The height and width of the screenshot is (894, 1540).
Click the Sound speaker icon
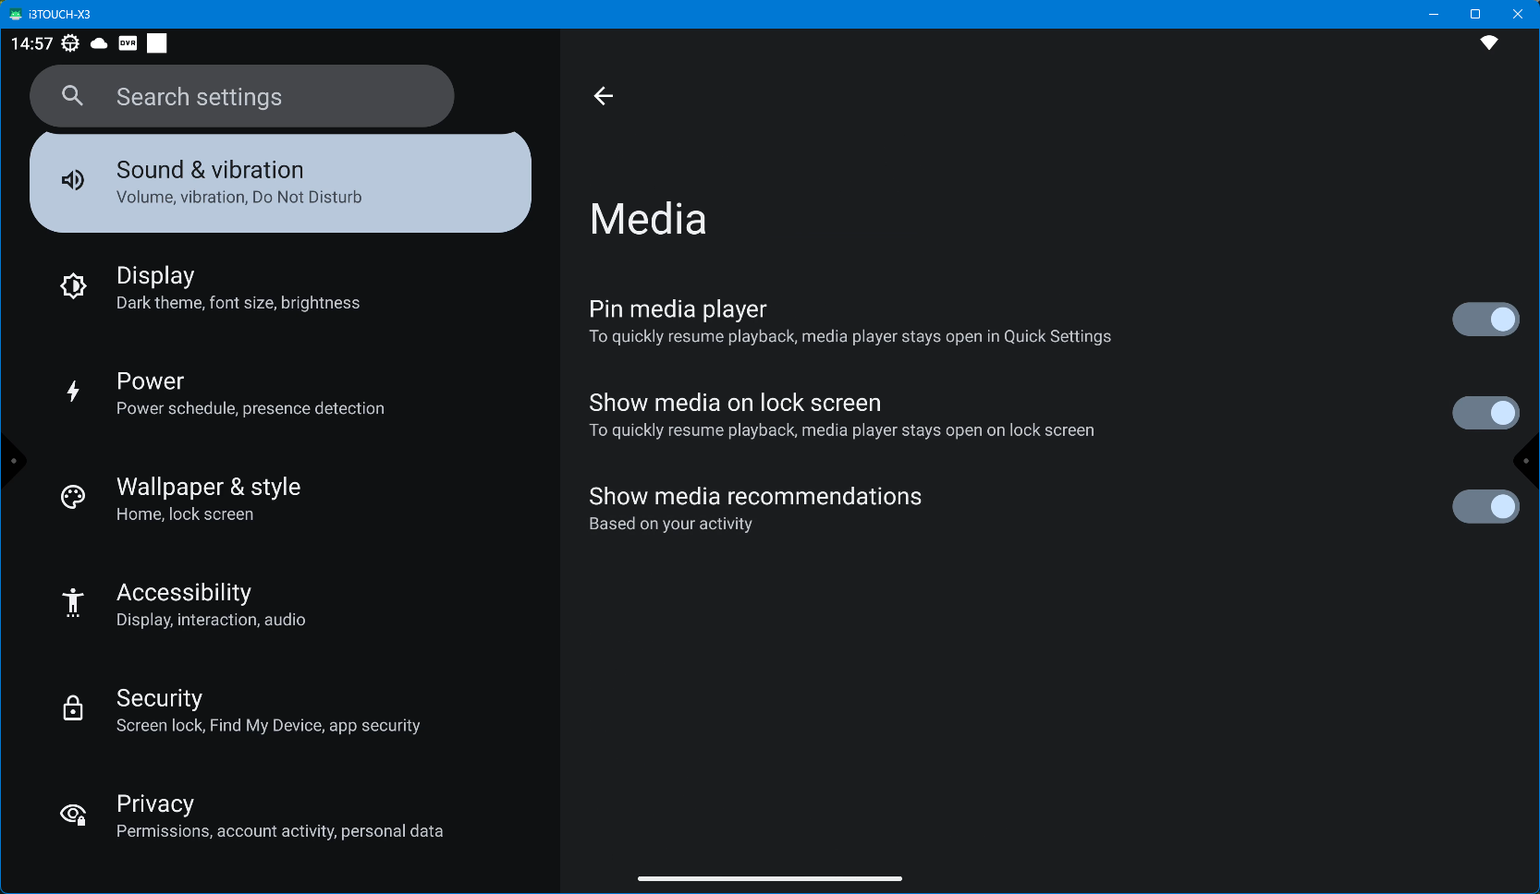[73, 180]
